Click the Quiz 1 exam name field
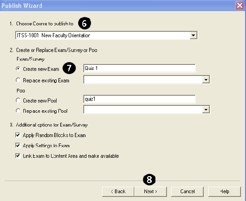 (x=139, y=68)
